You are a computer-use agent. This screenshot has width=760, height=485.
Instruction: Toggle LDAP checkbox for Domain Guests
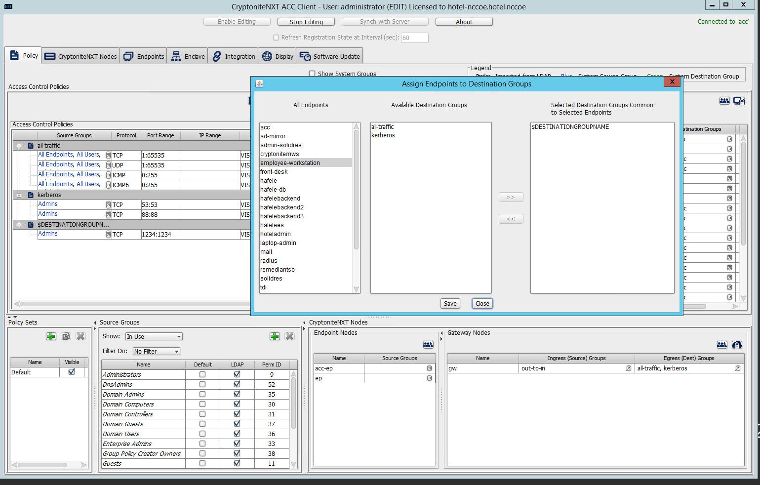[x=237, y=424]
